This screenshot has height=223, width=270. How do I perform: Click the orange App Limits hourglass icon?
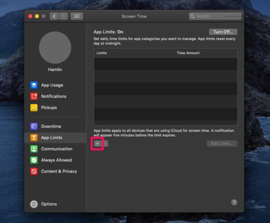pos(34,137)
